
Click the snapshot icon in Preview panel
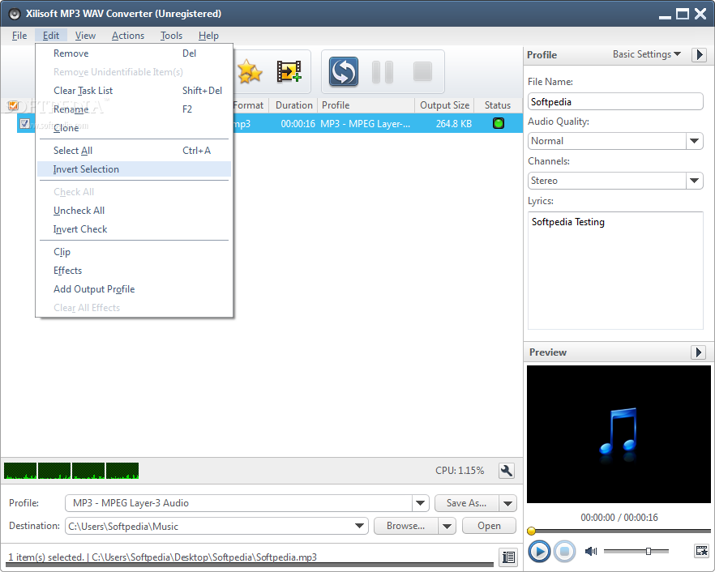(x=702, y=551)
